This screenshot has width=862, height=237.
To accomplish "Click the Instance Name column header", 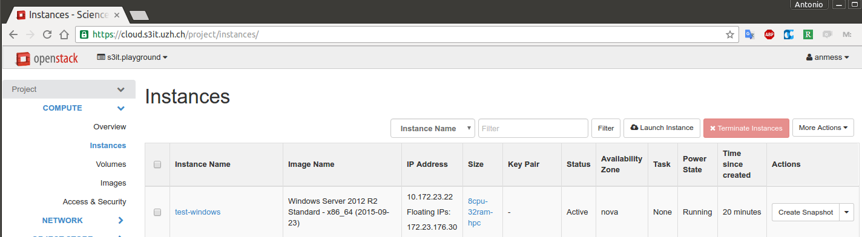I will (202, 164).
